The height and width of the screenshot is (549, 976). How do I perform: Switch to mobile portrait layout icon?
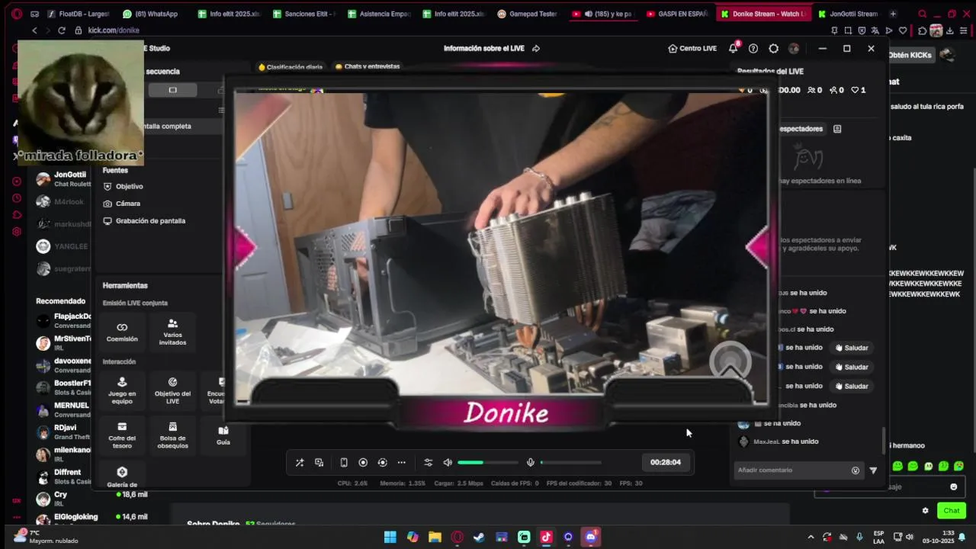(x=344, y=462)
